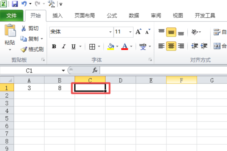
Task: Open the Underline style dropdown arrow
Action: point(80,46)
